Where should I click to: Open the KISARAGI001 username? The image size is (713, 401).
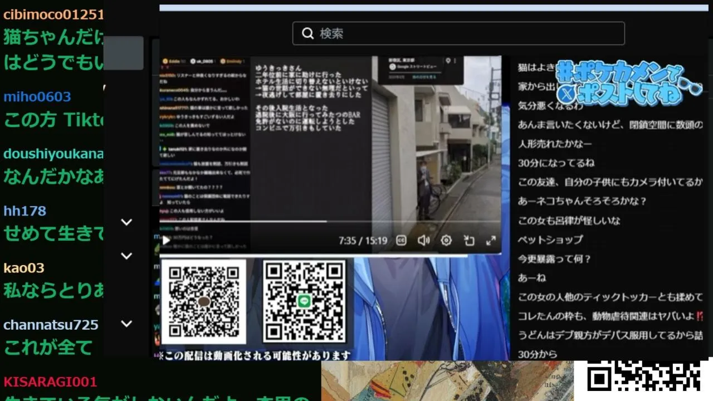click(50, 382)
